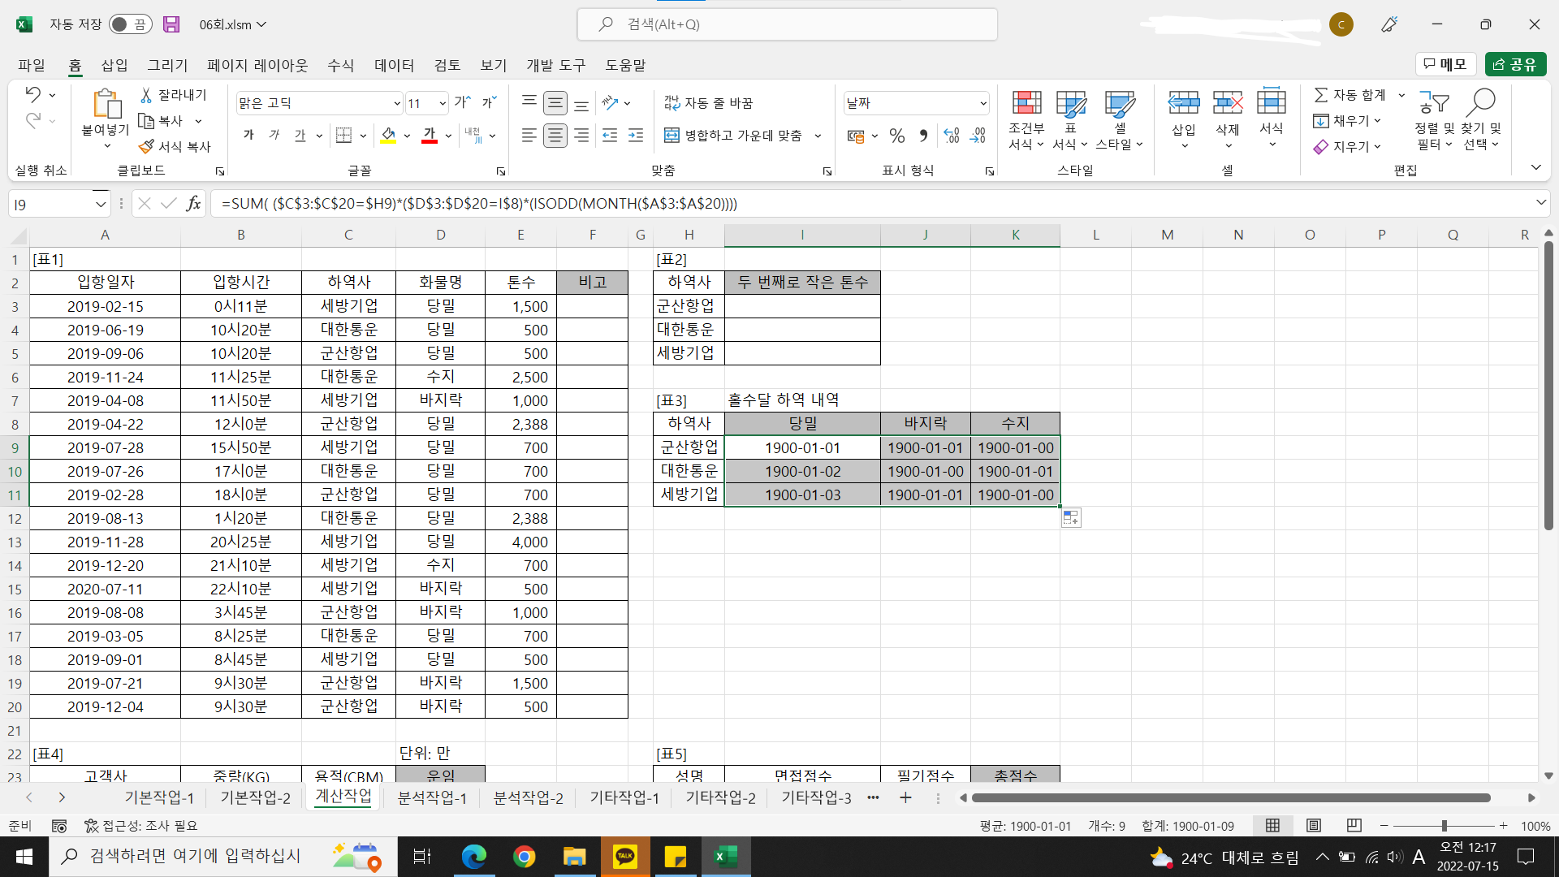The image size is (1559, 877).
Task: Click the Memo comments button
Action: pos(1445,64)
